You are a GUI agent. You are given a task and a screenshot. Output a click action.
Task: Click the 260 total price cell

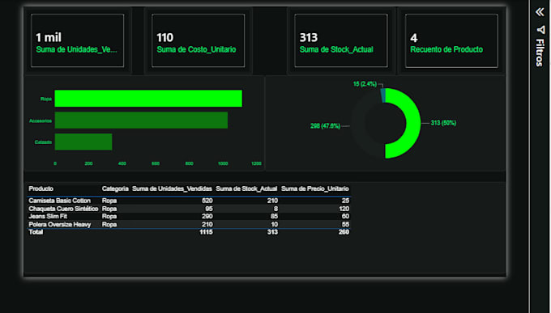[x=344, y=232]
